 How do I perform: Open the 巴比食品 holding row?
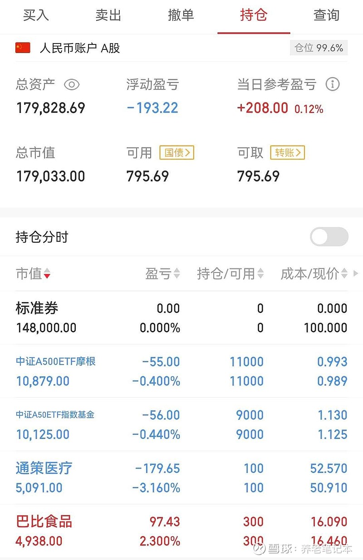click(181, 531)
